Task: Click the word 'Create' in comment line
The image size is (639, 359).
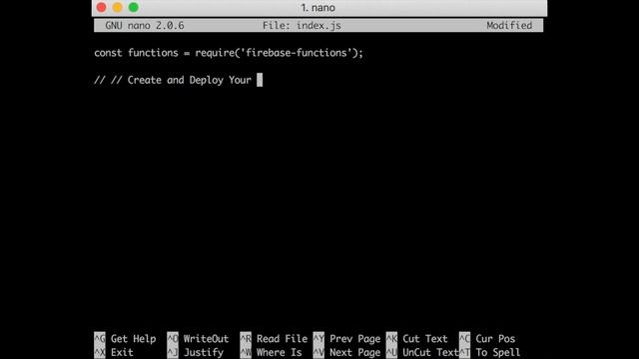Action: 145,80
